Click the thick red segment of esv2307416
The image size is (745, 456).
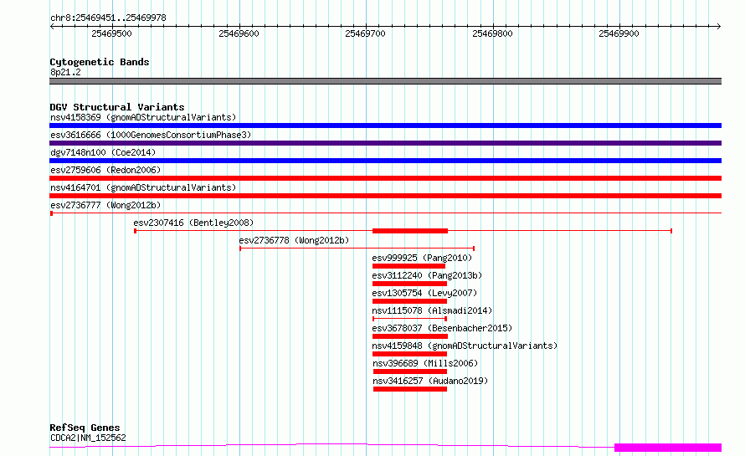pos(410,231)
